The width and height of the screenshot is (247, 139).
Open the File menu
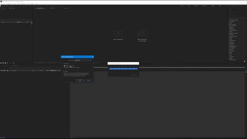click(1, 3)
